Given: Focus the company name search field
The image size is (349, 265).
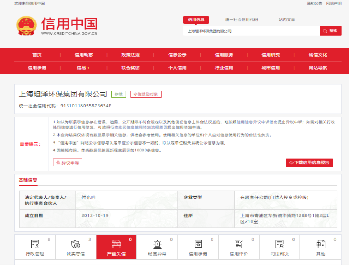Looking at the screenshot, I should (x=251, y=31).
